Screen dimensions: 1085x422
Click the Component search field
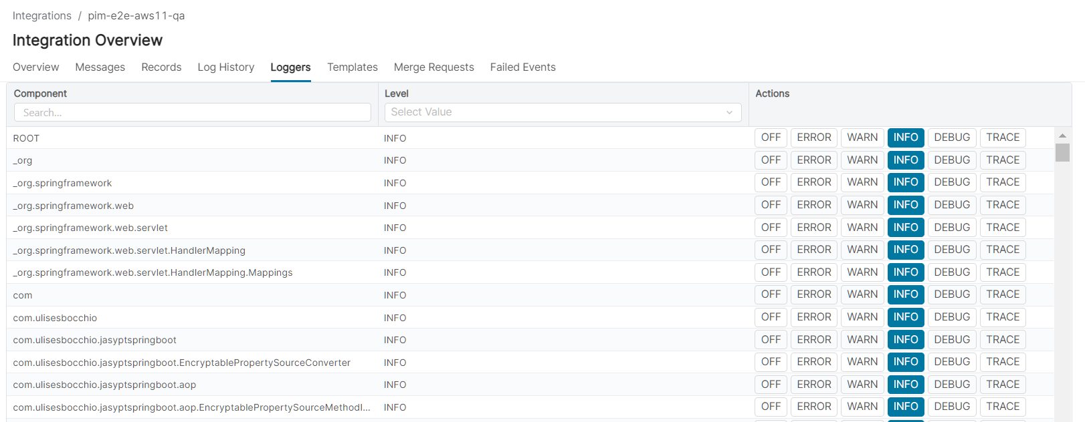192,112
